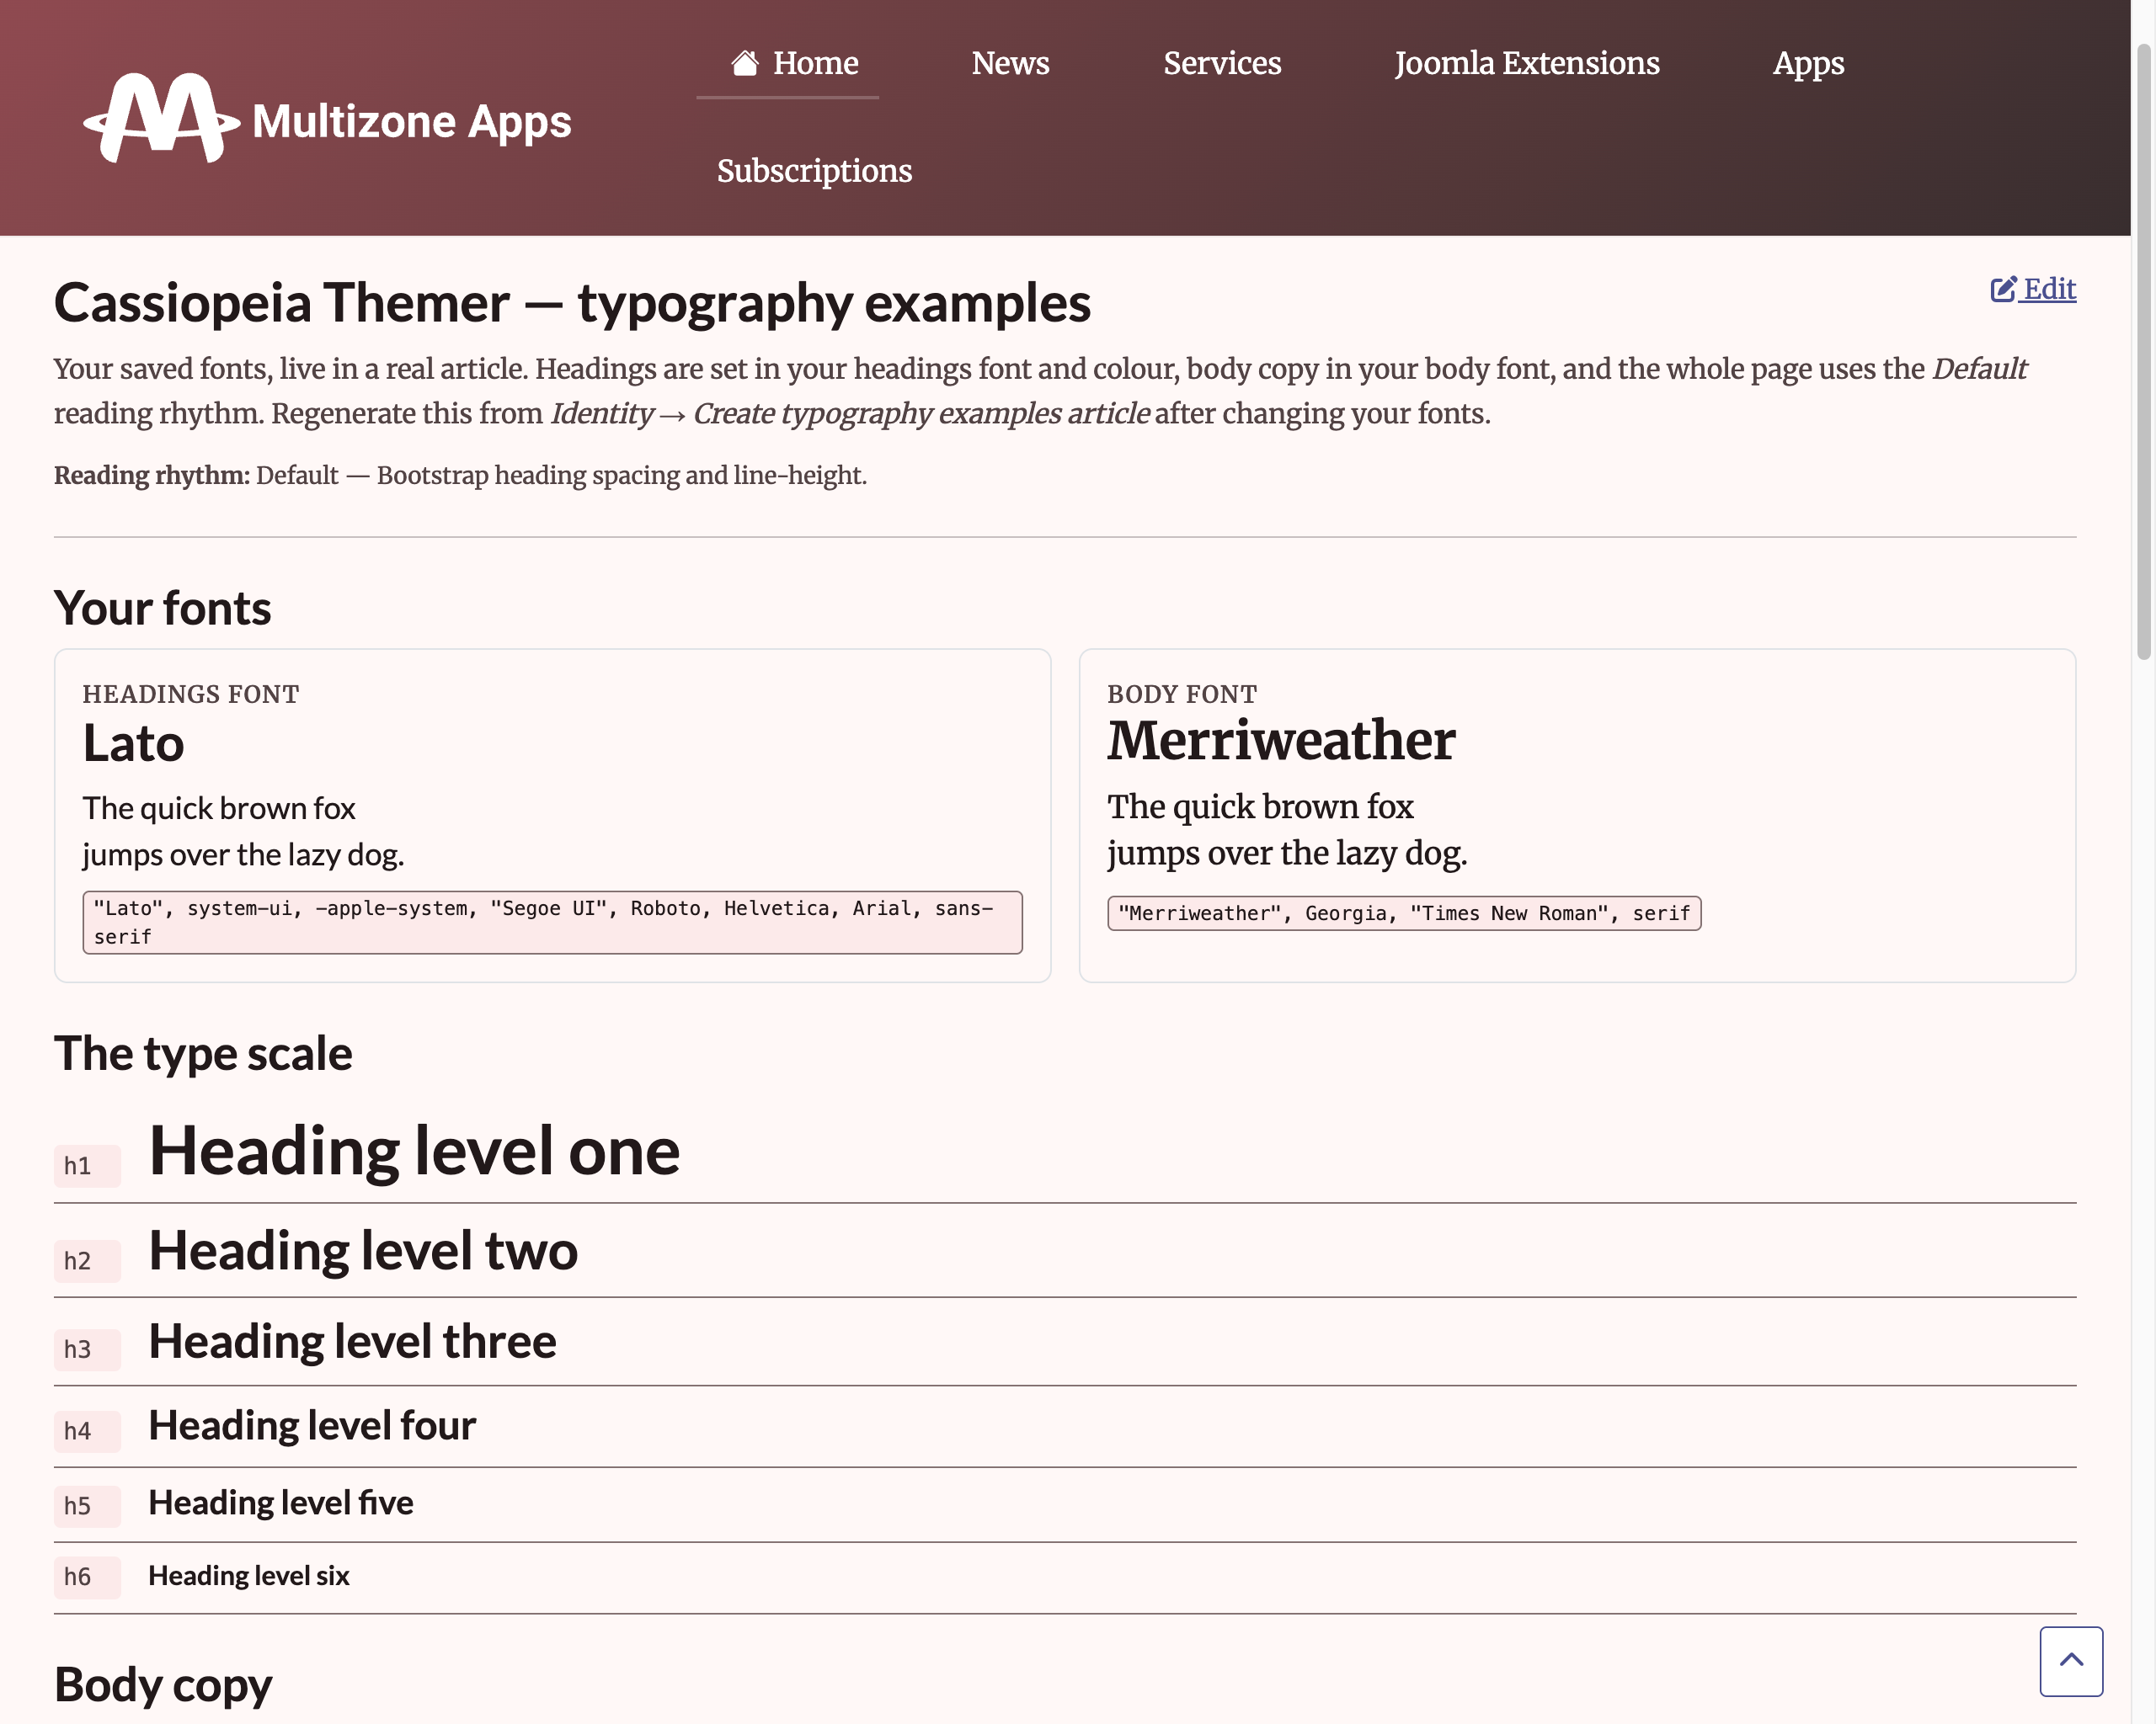
Task: Open the Home menu item
Action: click(x=788, y=63)
